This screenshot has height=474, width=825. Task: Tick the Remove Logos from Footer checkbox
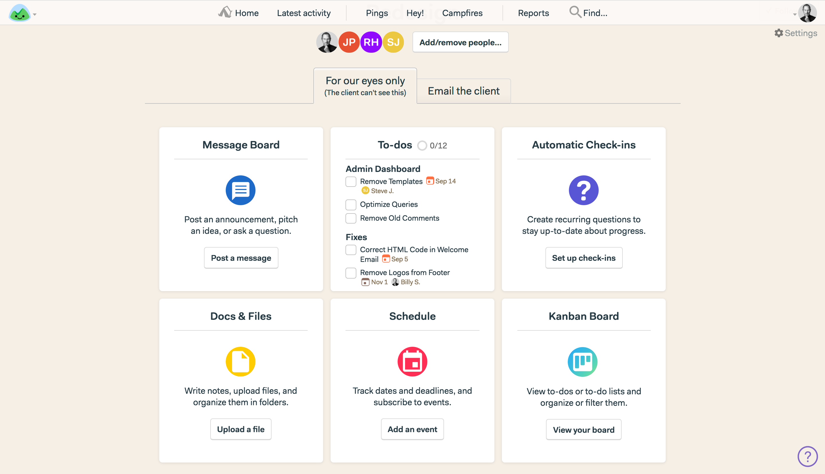click(x=351, y=273)
